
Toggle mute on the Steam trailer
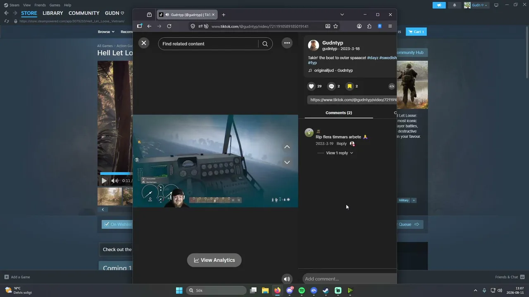[114, 181]
